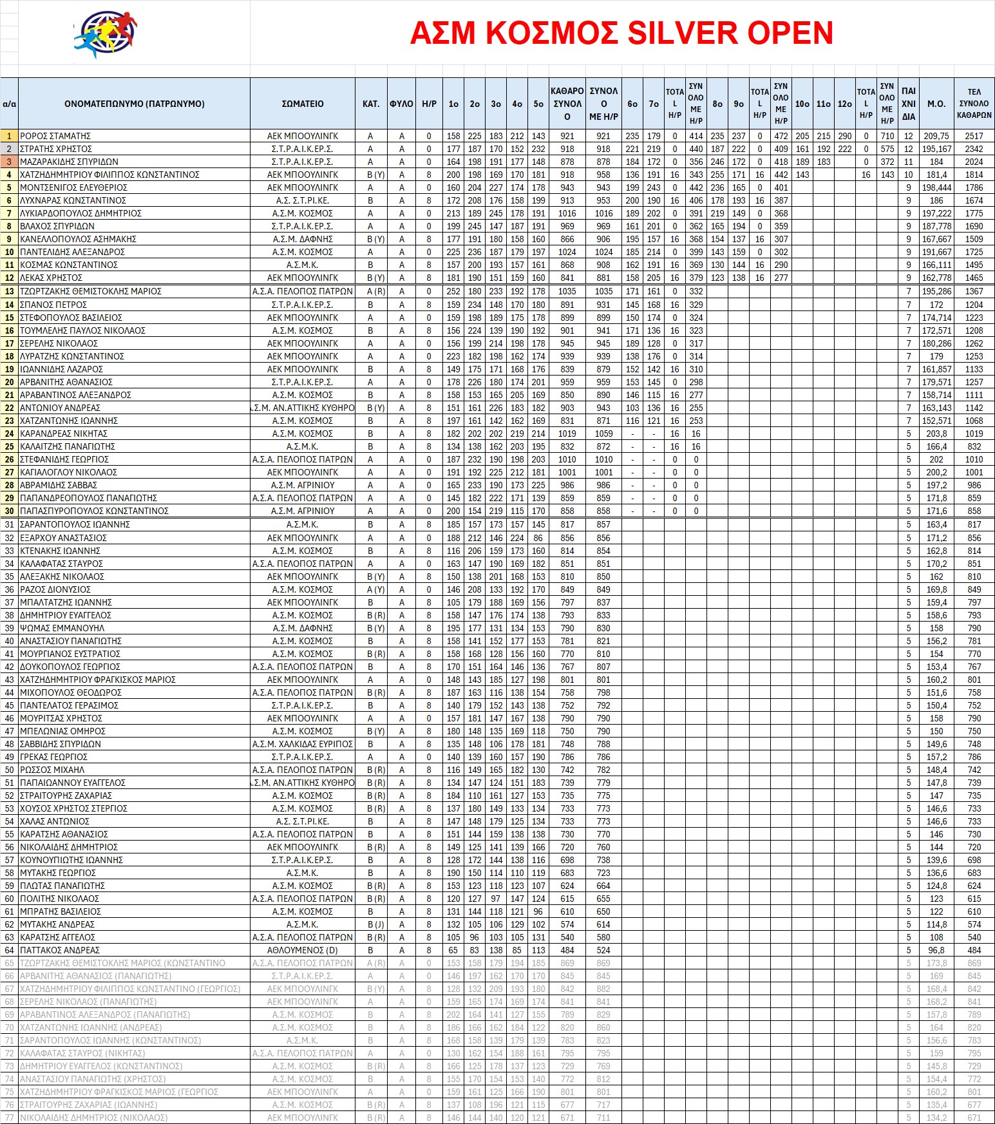The width and height of the screenshot is (995, 1124).
Task: Click the ΑΣΜ ΚΟΣΜΟΣ runners logo
Action: click(x=105, y=33)
